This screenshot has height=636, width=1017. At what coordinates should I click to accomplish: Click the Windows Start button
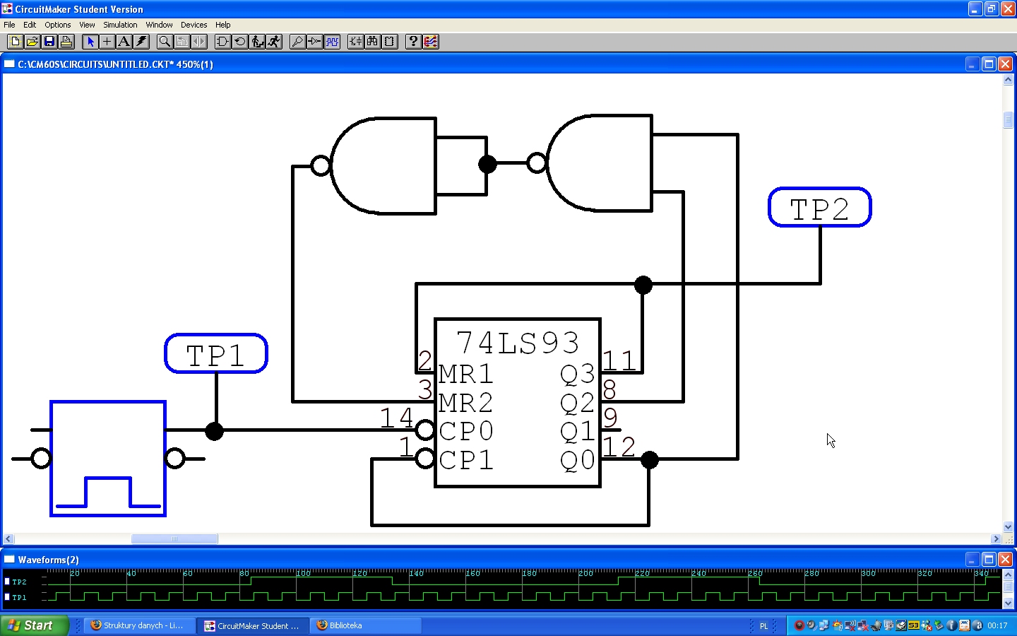click(x=35, y=625)
